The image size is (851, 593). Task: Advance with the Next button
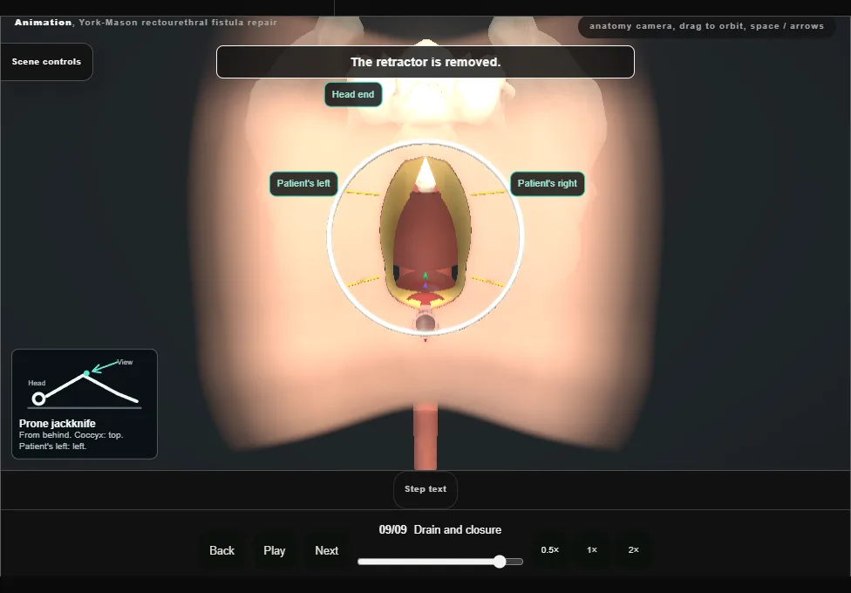pos(327,550)
